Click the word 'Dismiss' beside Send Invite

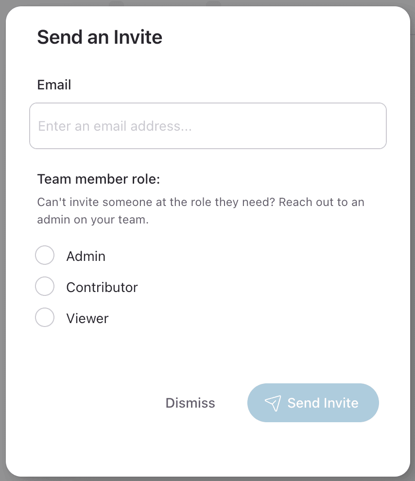190,403
